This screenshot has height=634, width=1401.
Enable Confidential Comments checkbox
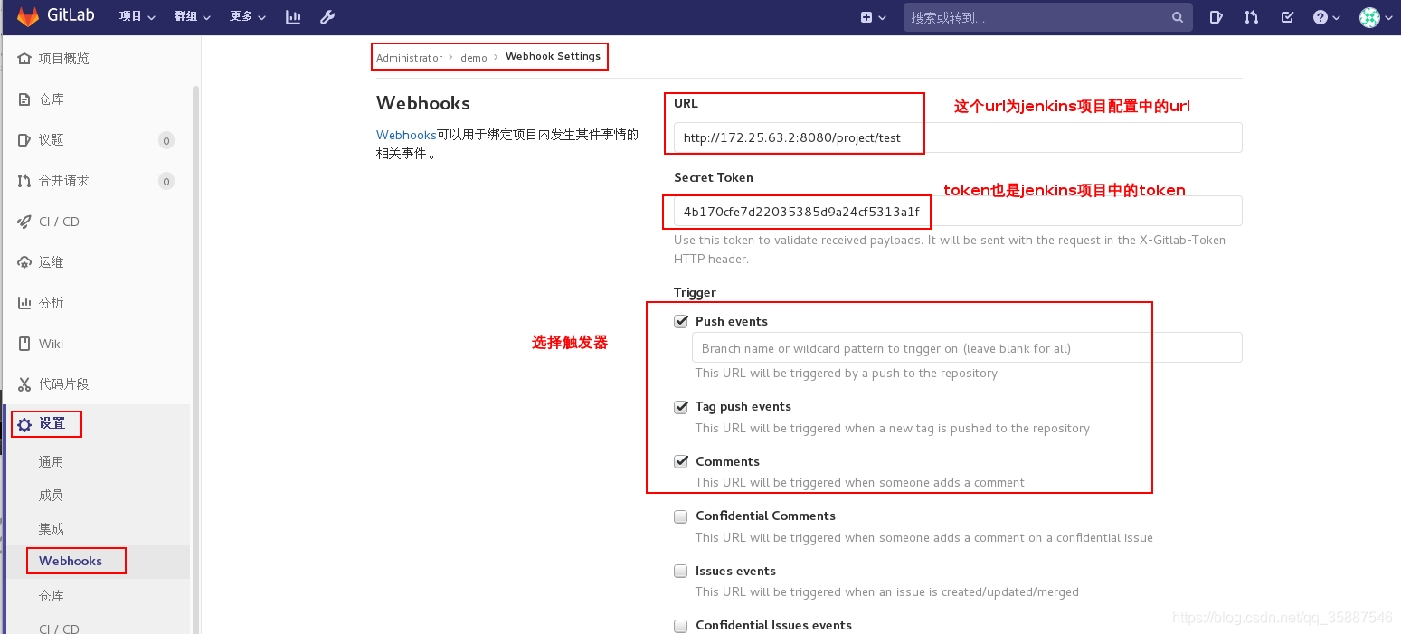[681, 516]
